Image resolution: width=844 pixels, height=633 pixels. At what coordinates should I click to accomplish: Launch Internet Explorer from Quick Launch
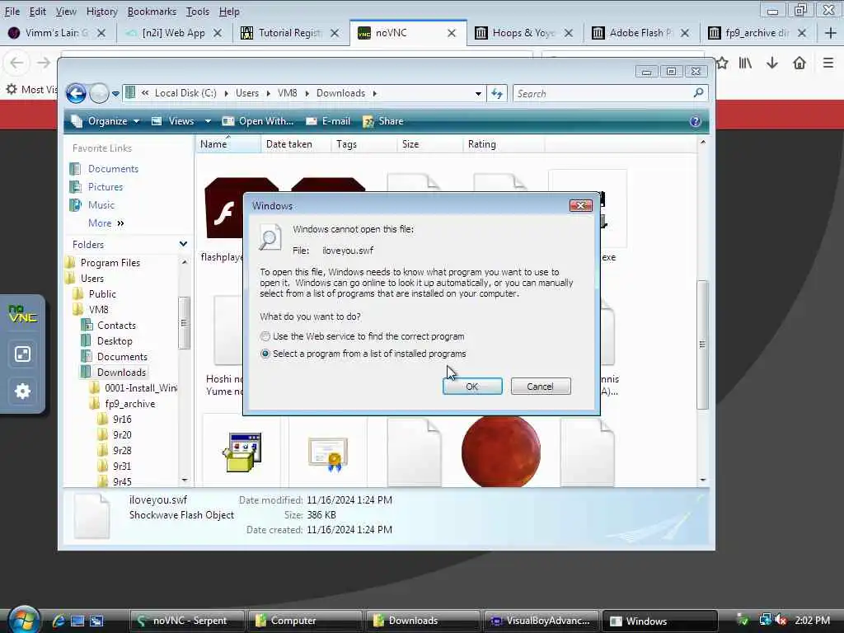pyautogui.click(x=59, y=621)
